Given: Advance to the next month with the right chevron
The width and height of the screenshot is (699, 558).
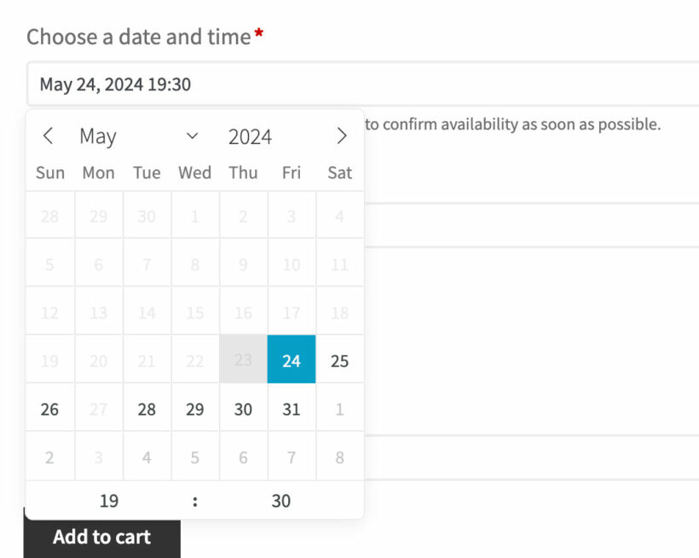Looking at the screenshot, I should [x=342, y=135].
